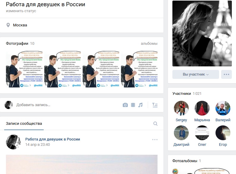Search the community posts with magnifier icon
The height and width of the screenshot is (174, 236).
tap(155, 124)
